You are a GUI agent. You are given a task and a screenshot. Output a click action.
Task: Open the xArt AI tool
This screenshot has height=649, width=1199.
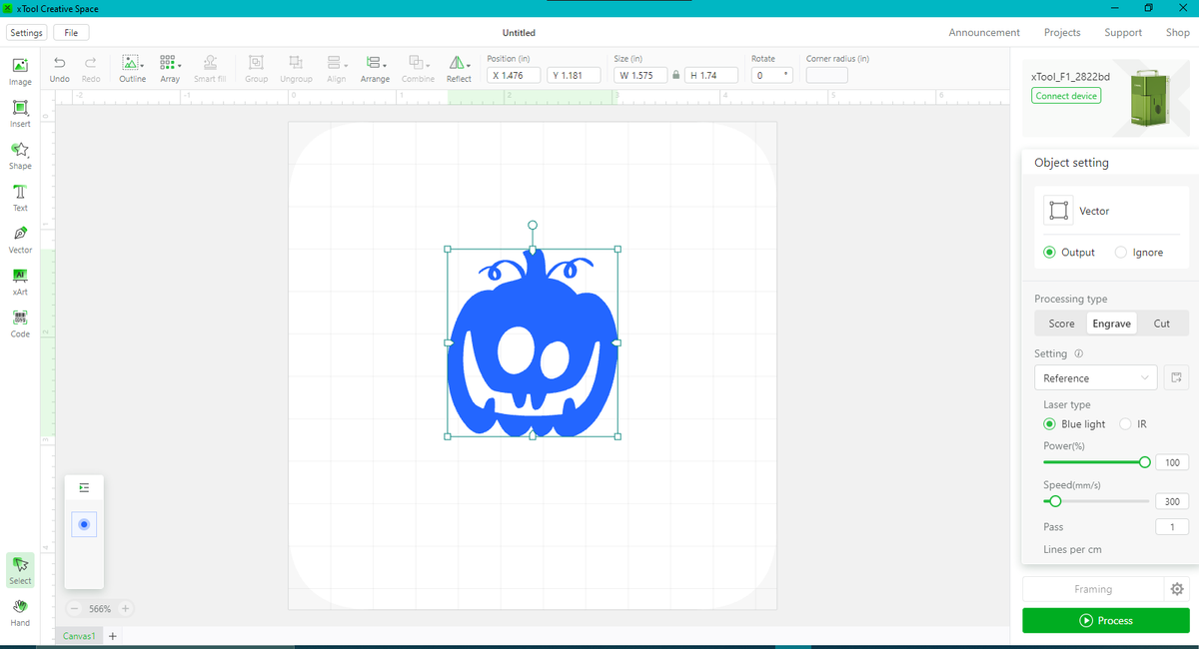(20, 277)
